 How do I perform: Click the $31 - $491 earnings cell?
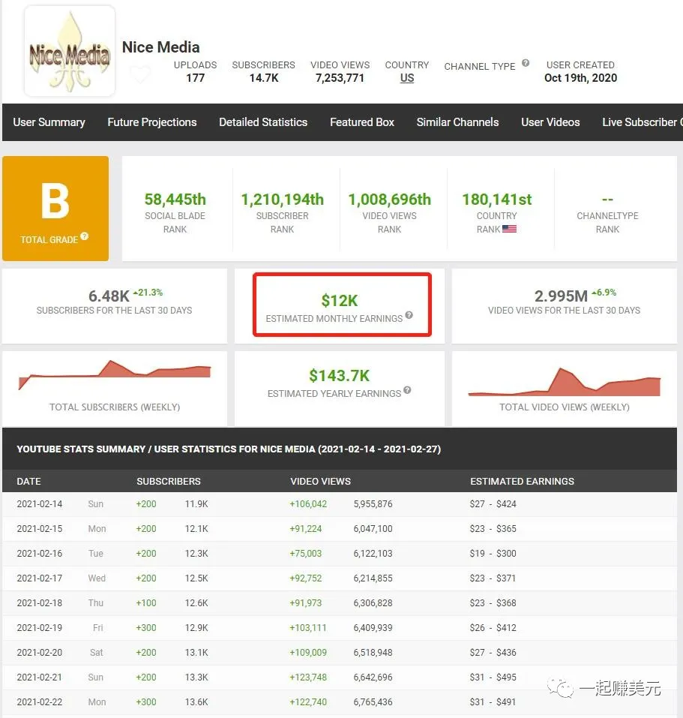click(493, 702)
